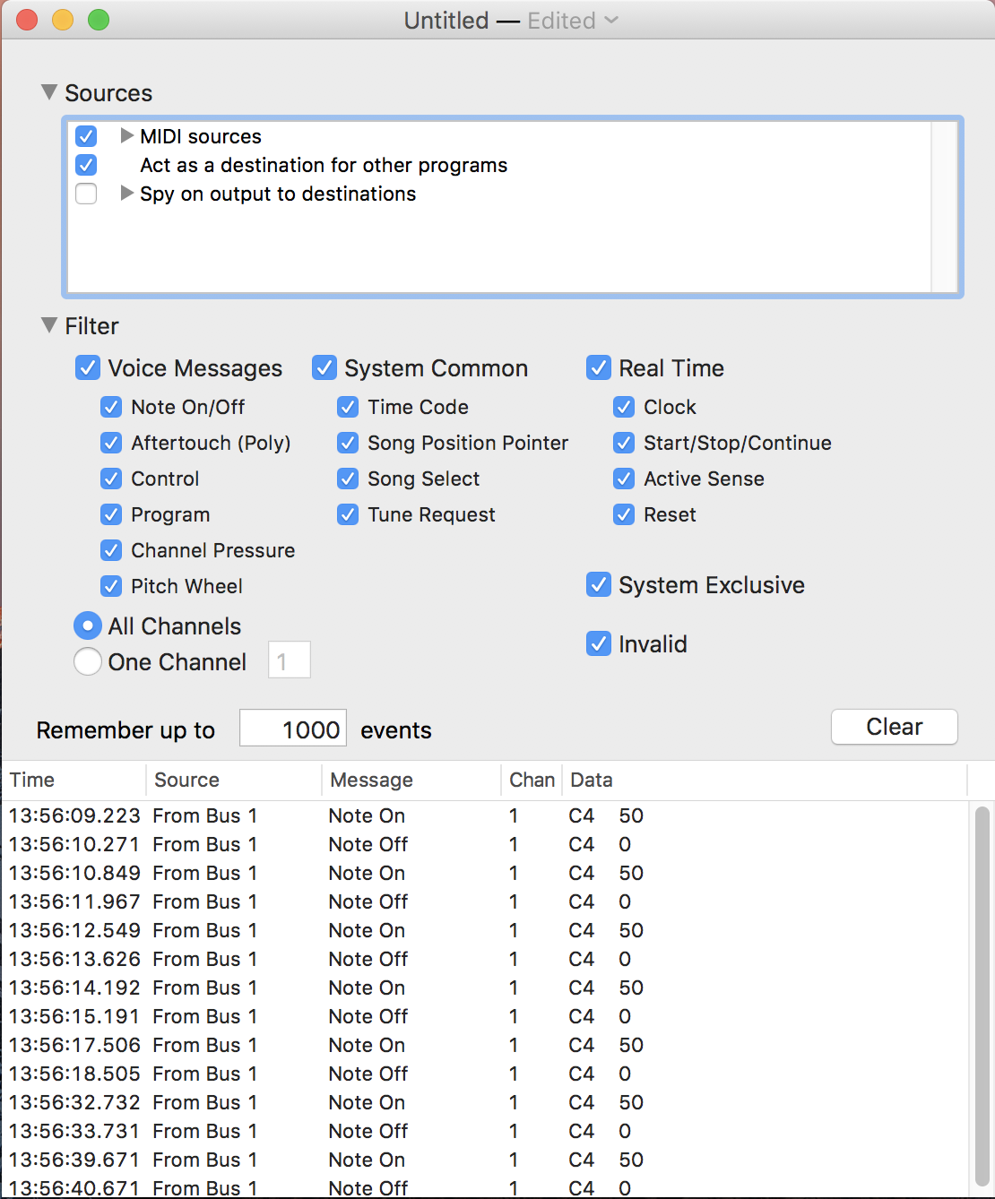Select the All Channels radio button

click(x=87, y=625)
